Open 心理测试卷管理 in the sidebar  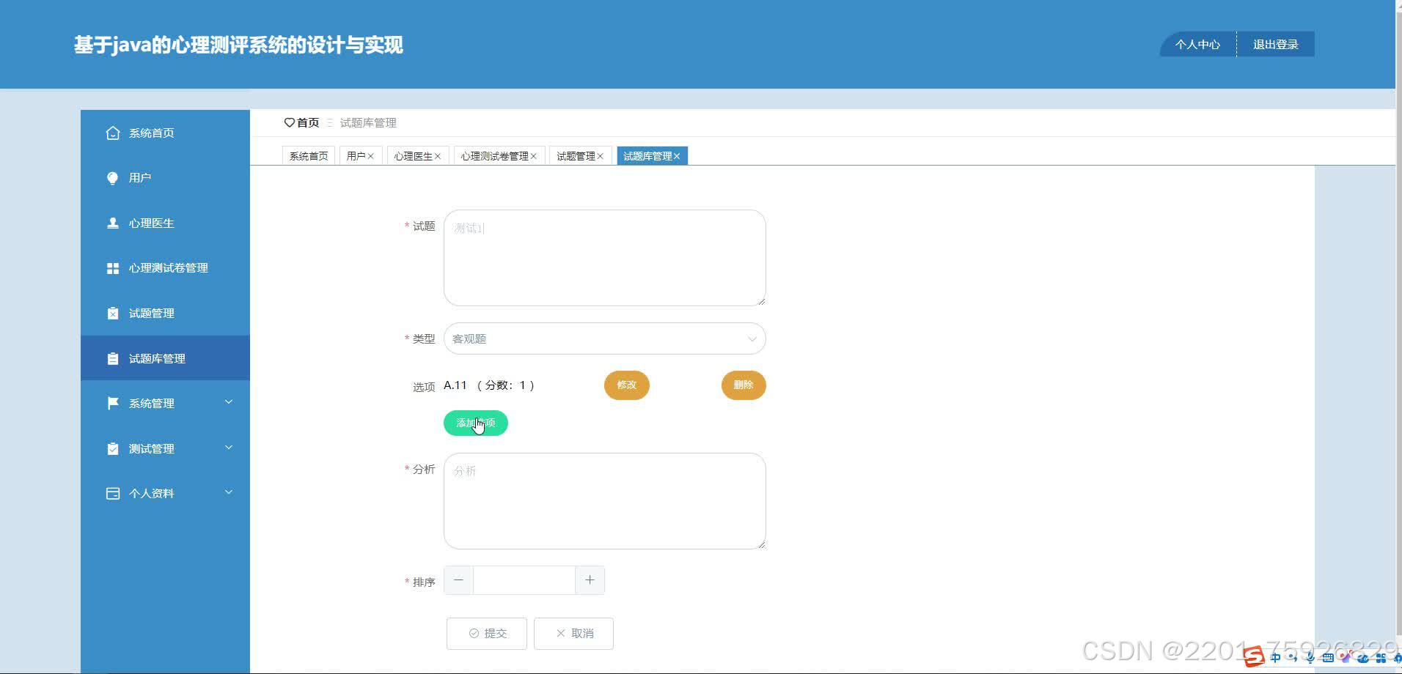pyautogui.click(x=165, y=268)
